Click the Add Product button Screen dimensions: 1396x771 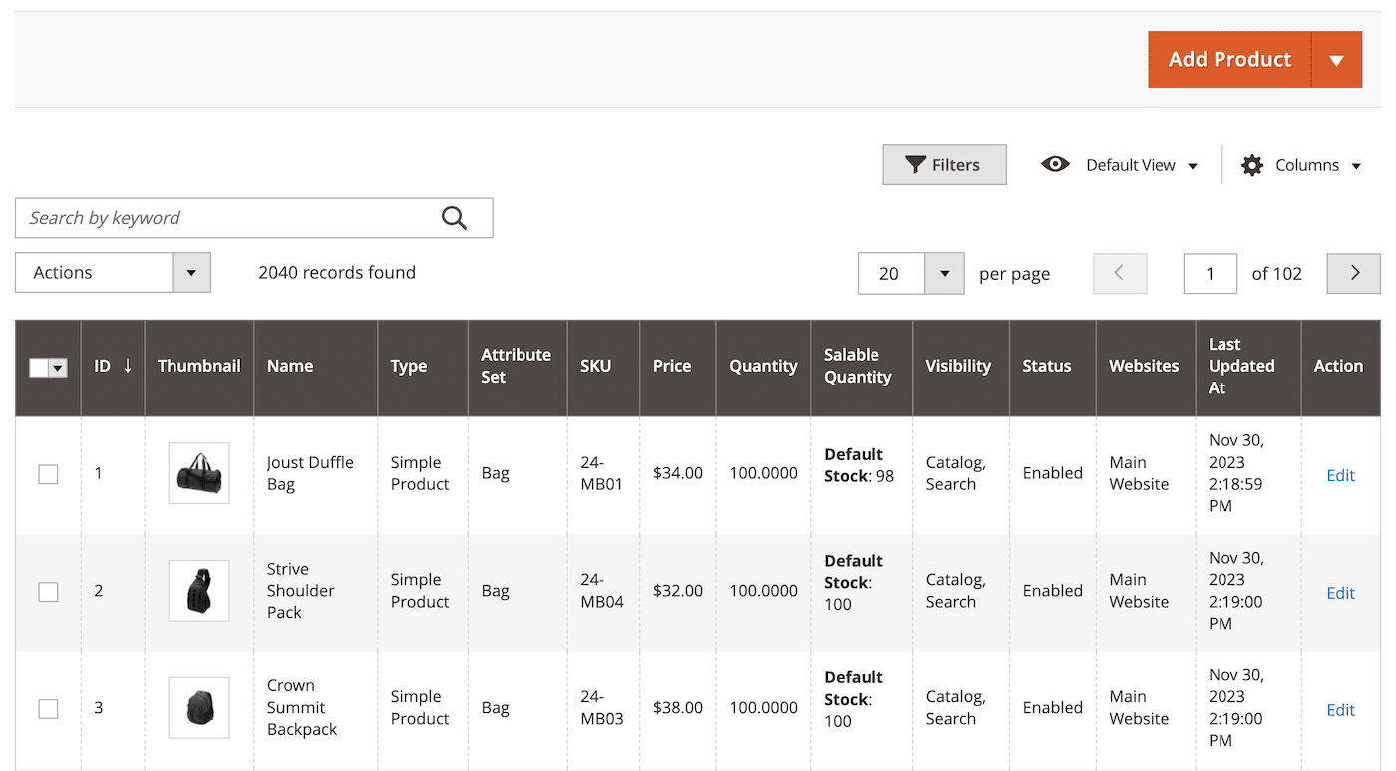click(x=1228, y=59)
